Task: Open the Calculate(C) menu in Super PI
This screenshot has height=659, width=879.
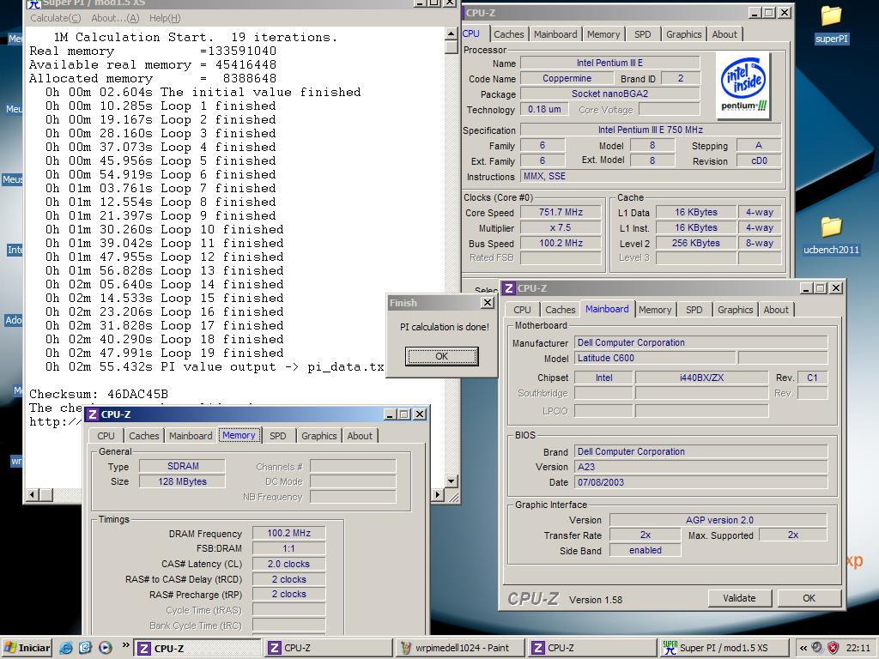Action: point(56,18)
